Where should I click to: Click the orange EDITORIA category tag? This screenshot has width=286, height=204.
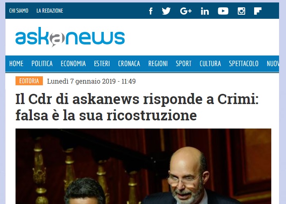[x=29, y=81]
